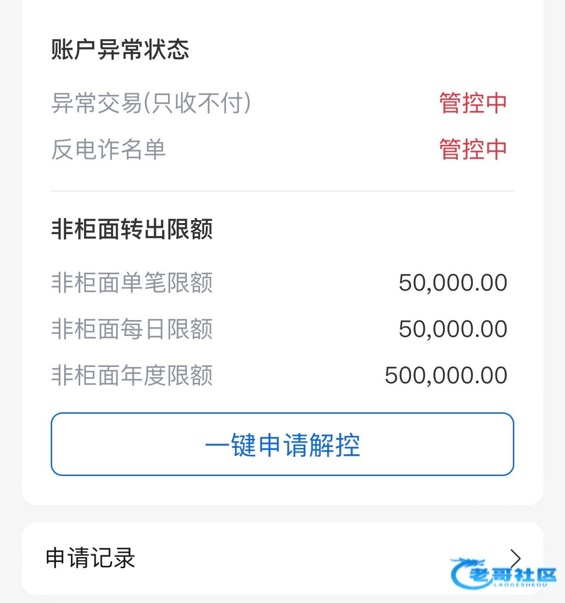565x603 pixels.
Task: Click the small LAOGESHEOU watermark caption
Action: (520, 585)
